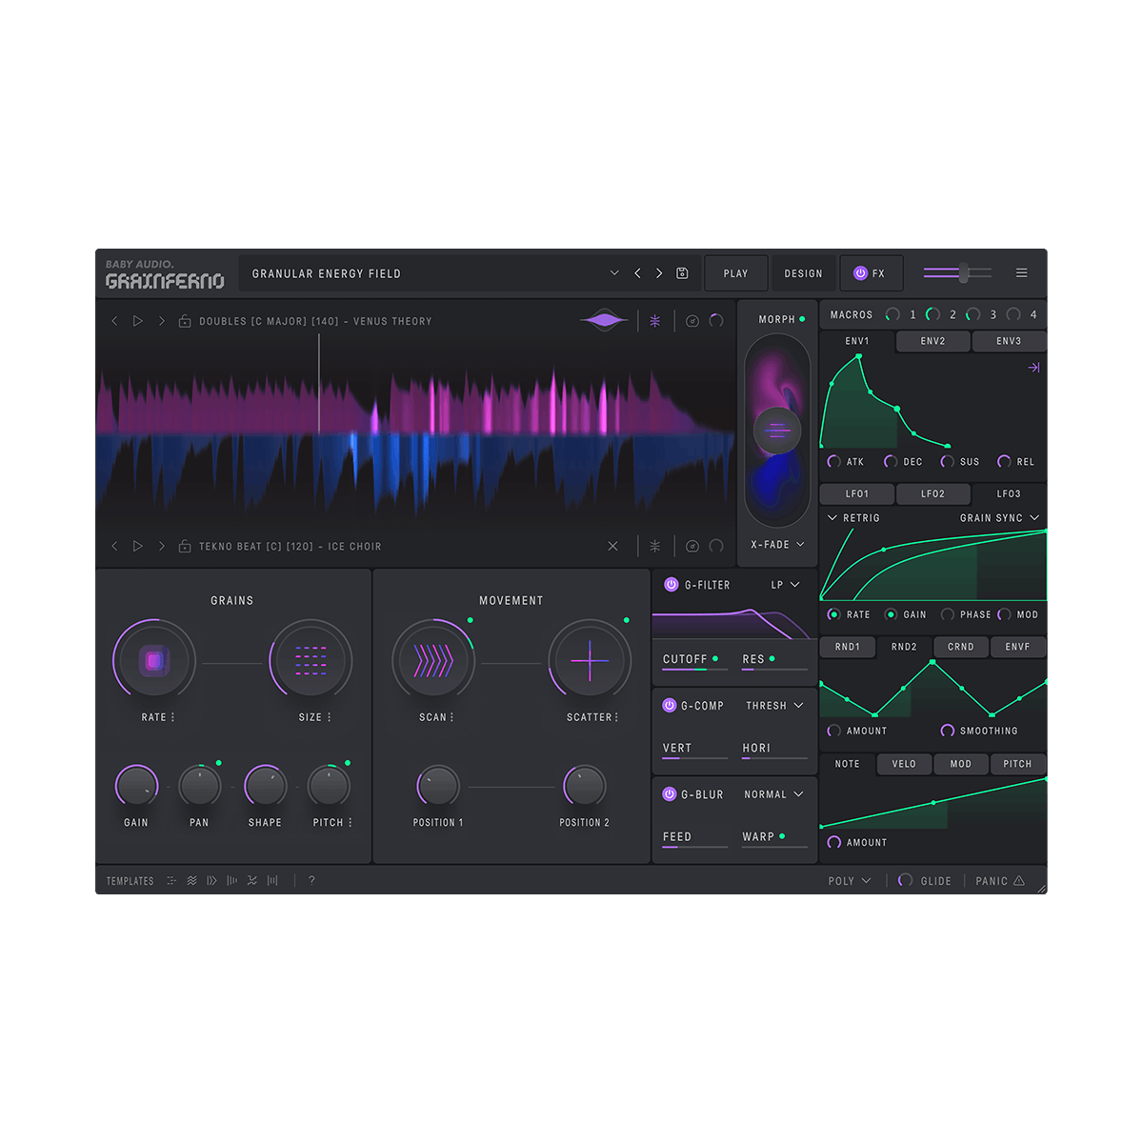Remove the Tekno Beat sample with the X icon
1143x1143 pixels.
[x=612, y=546]
